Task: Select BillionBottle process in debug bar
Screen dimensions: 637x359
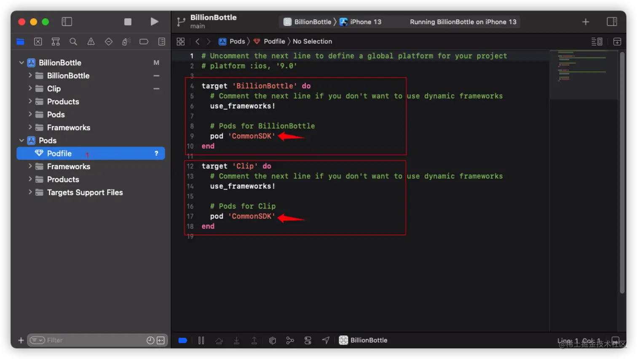Action: tap(363, 340)
